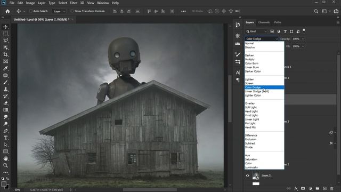The height and width of the screenshot is (192, 341).
Task: Select the Rectangular Marquee tool
Action: point(5,34)
